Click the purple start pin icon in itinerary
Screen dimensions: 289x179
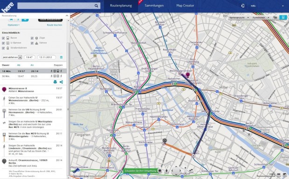(4, 89)
